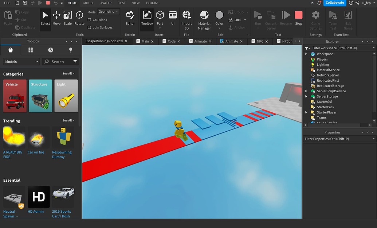
Task: Expand the ServerStorage node
Action: pos(306,96)
